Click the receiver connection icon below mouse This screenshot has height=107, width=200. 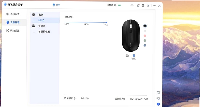127,55
